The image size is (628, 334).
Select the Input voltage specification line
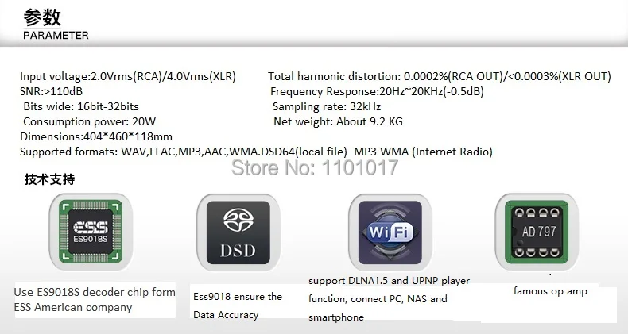tap(128, 76)
